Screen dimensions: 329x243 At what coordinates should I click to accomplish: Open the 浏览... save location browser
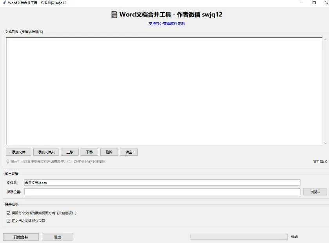coord(315,192)
